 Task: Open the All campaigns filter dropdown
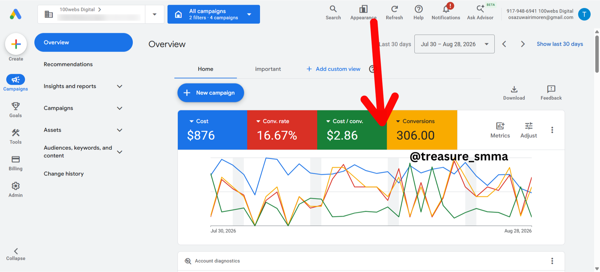coord(214,14)
